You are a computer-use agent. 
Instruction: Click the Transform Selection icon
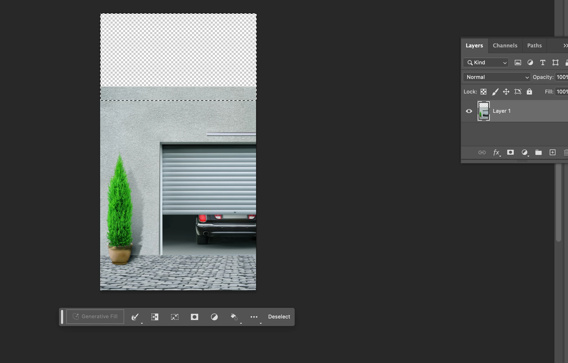pos(174,317)
